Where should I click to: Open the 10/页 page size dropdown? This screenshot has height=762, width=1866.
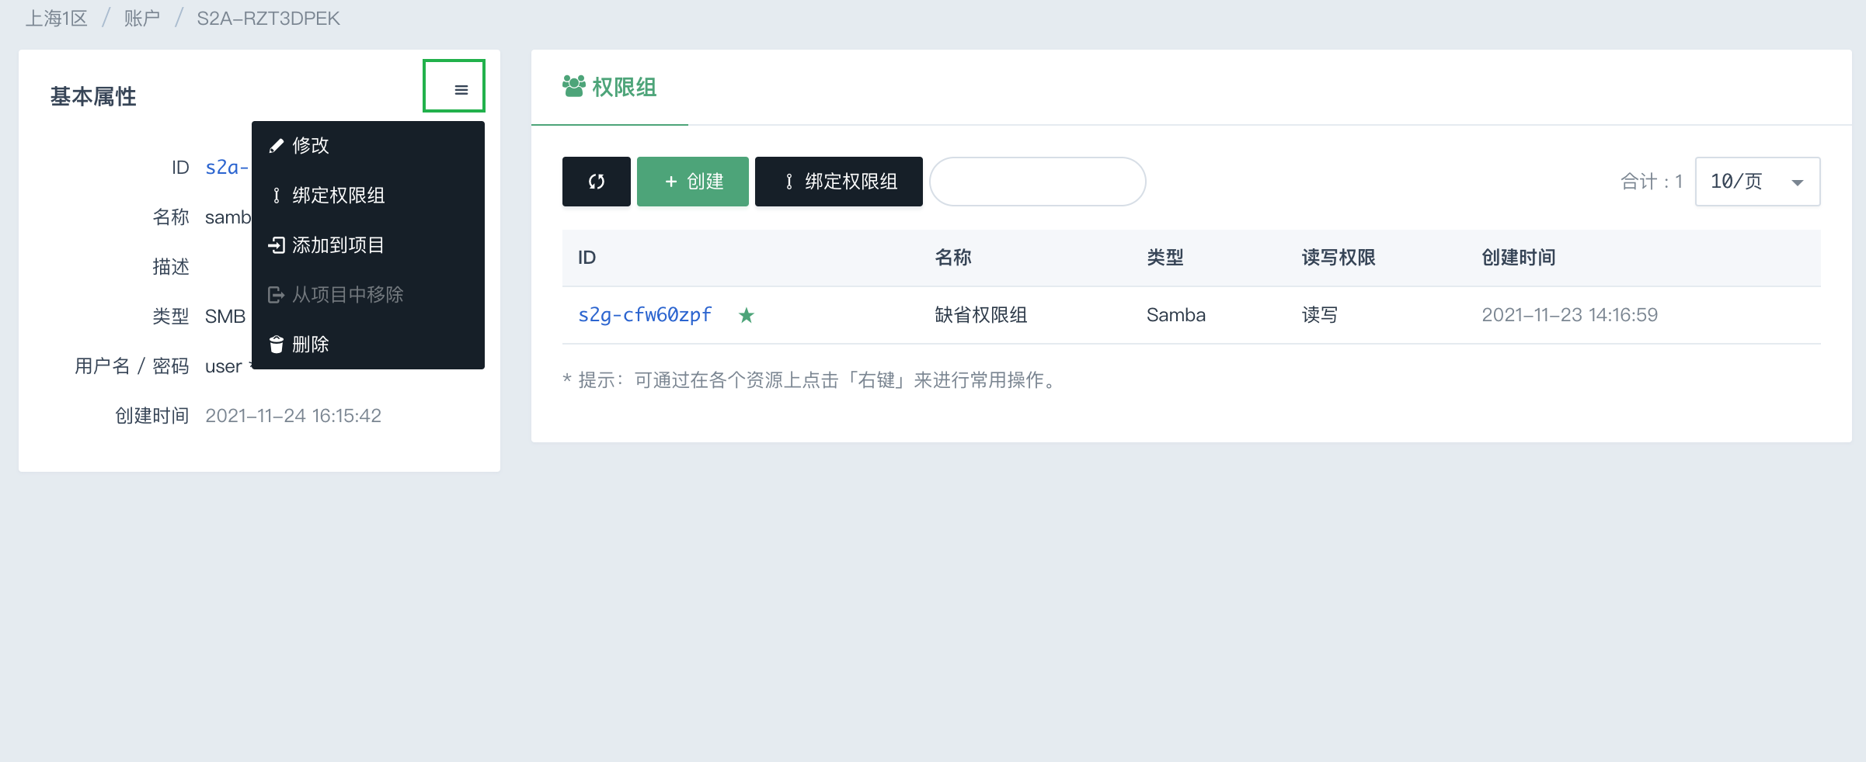coord(1756,182)
